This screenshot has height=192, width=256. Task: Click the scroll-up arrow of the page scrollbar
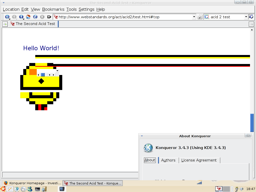coord(252,30)
